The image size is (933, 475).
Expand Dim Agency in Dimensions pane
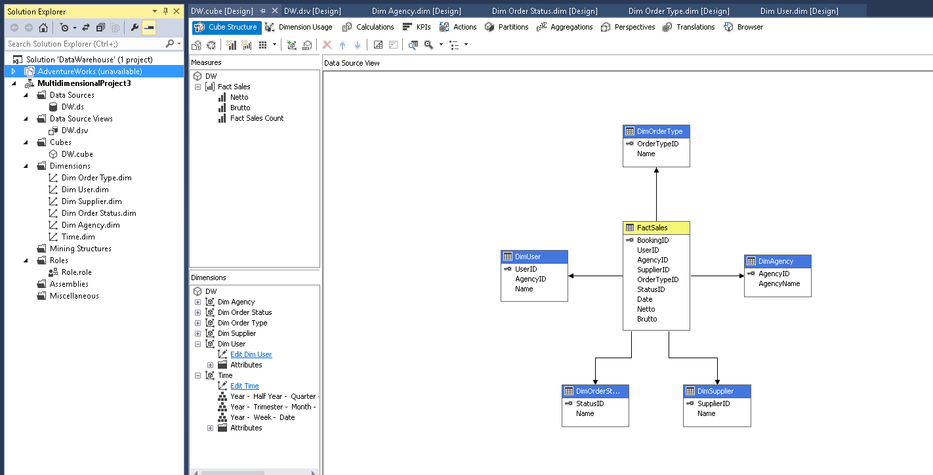pos(197,302)
